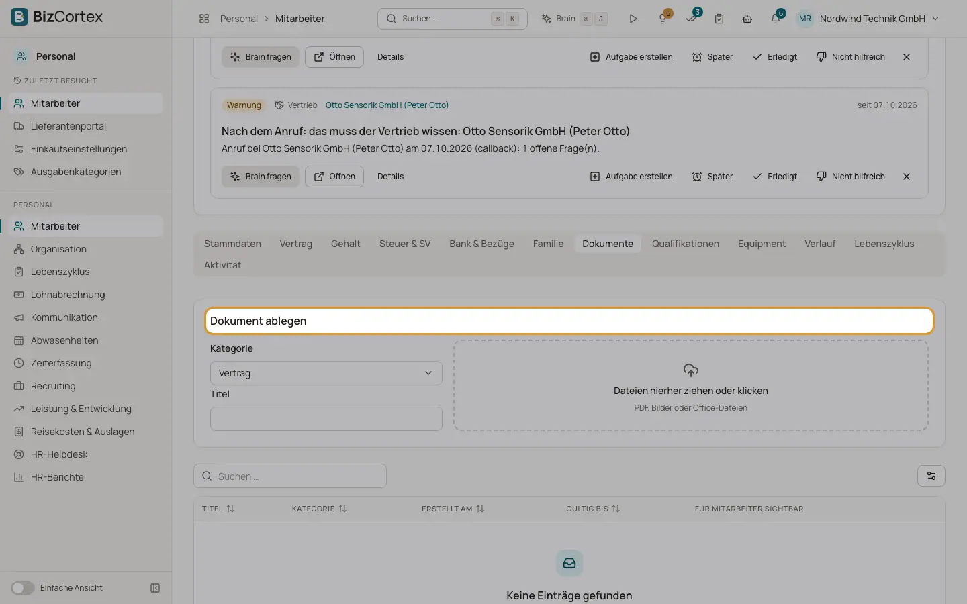Screen dimensions: 967x604
Task: Sort the documents table by Erstellt am
Action: tap(453, 509)
